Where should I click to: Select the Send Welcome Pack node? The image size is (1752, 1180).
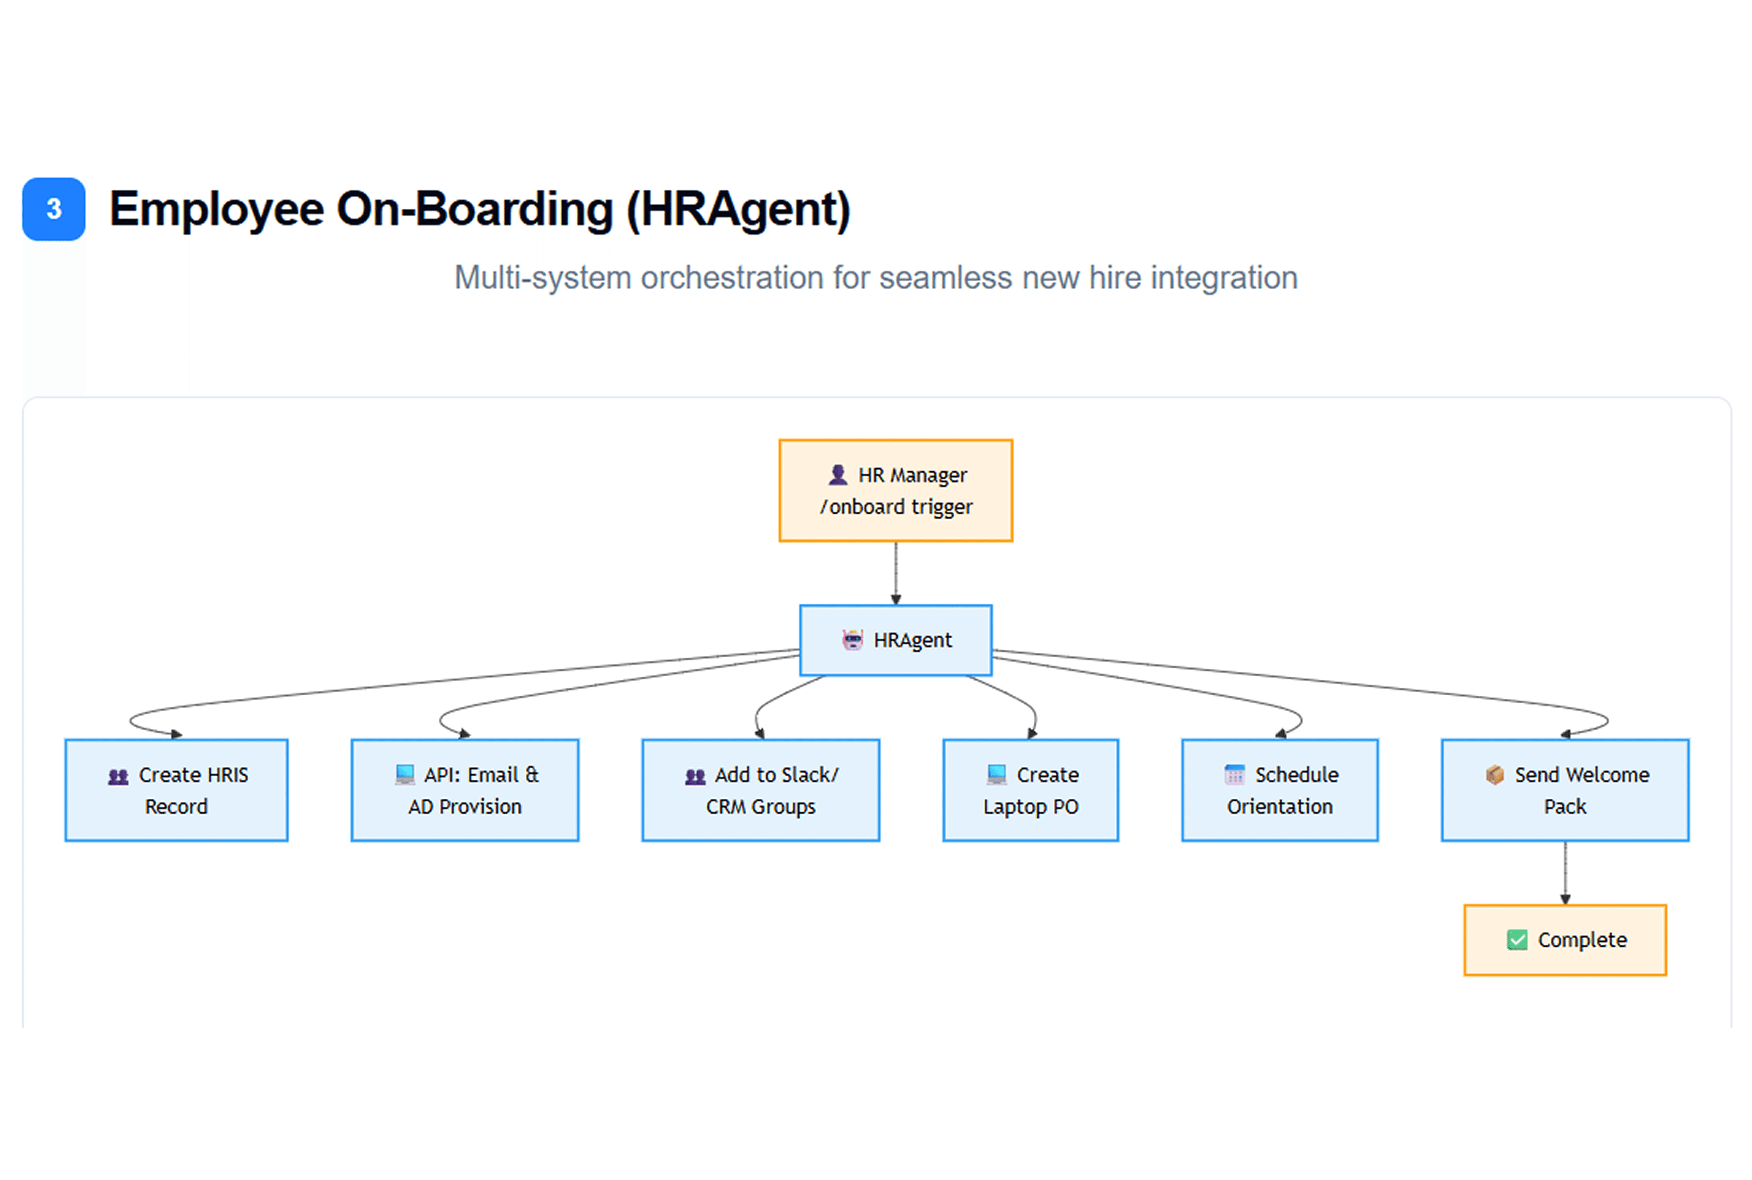coord(1565,790)
